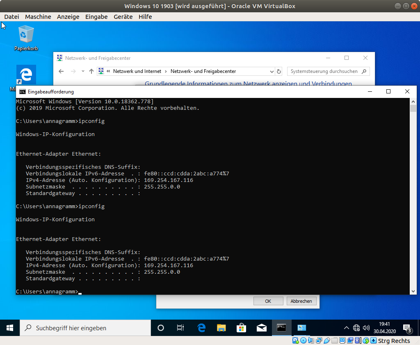Select the Control Panel taskbar button

point(301,328)
